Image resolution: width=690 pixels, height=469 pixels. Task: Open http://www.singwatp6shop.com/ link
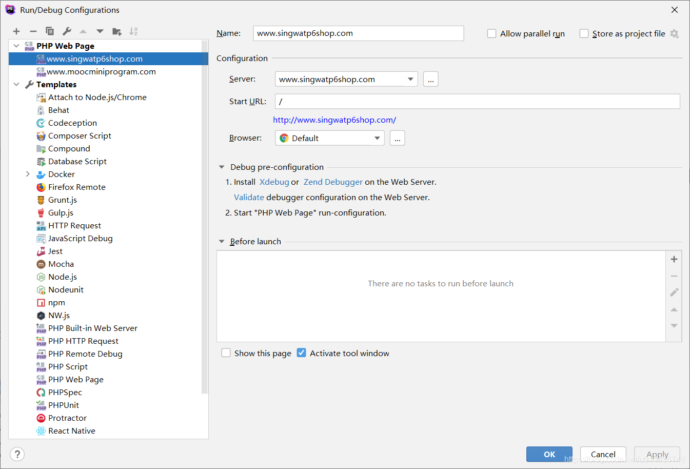tap(334, 120)
